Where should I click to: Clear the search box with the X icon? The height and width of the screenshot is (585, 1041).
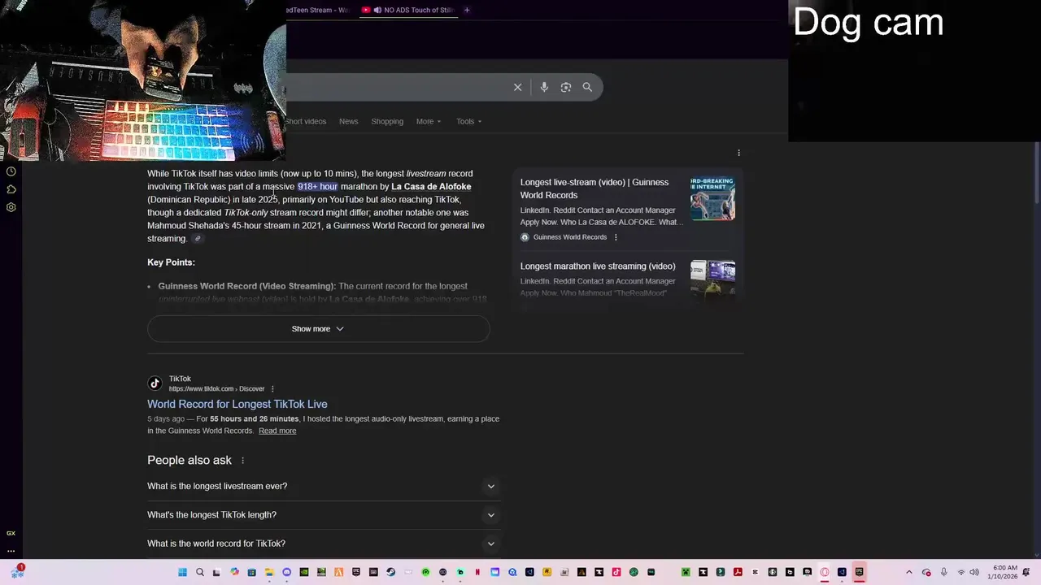pyautogui.click(x=517, y=87)
